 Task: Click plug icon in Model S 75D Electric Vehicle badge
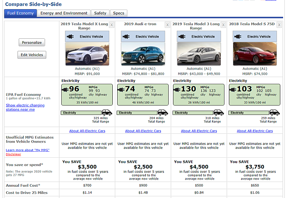click(238, 37)
